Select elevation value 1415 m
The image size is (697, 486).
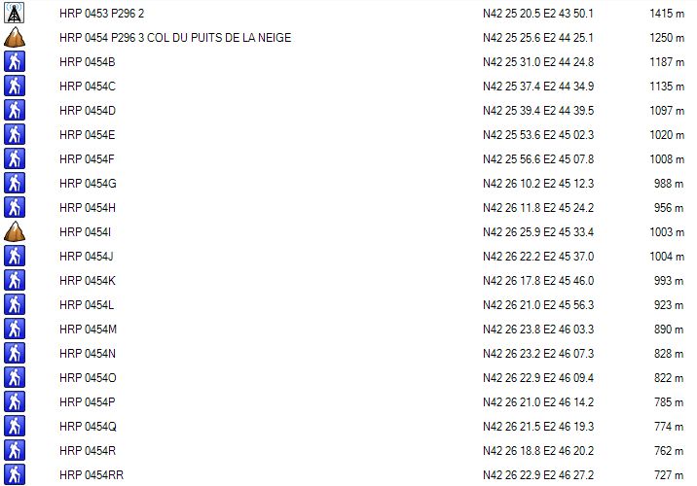pyautogui.click(x=667, y=14)
